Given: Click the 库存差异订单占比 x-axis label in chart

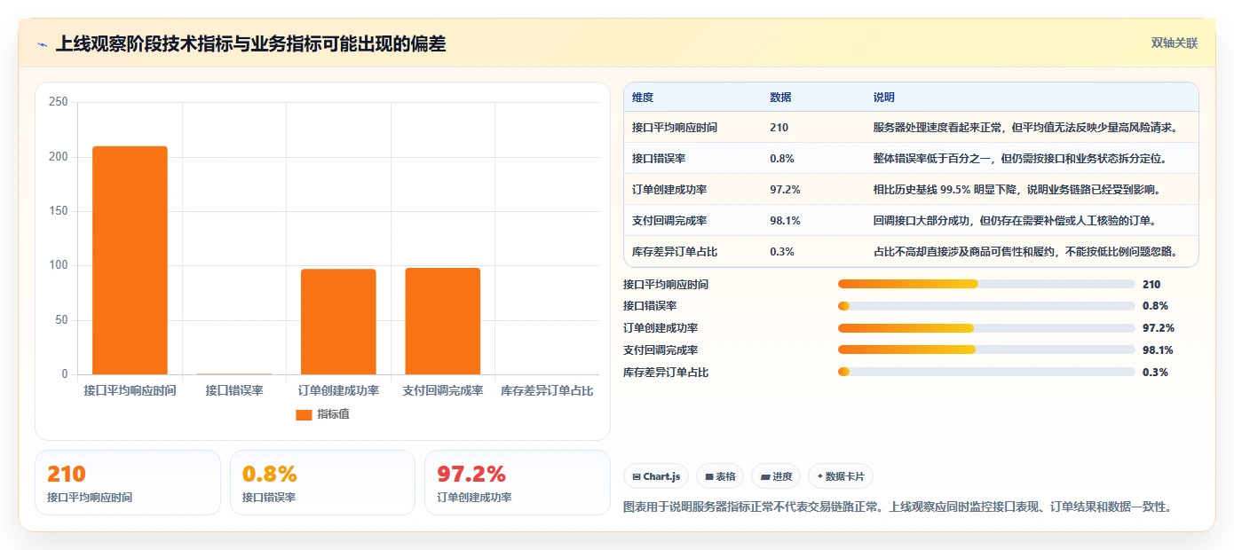Looking at the screenshot, I should click(547, 390).
